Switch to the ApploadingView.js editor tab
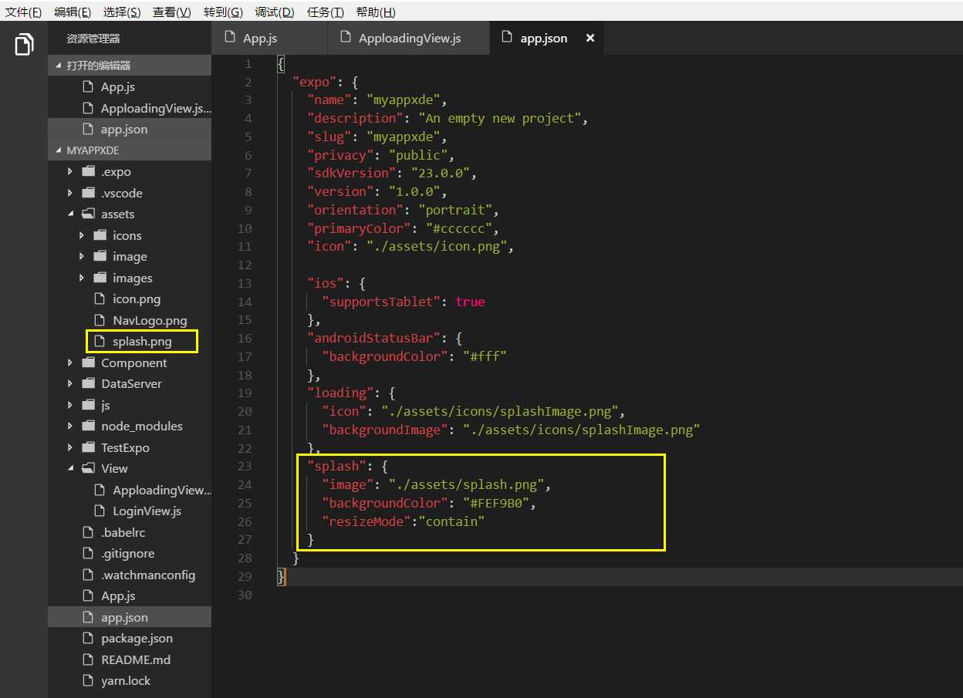Image resolution: width=963 pixels, height=698 pixels. 408,38
